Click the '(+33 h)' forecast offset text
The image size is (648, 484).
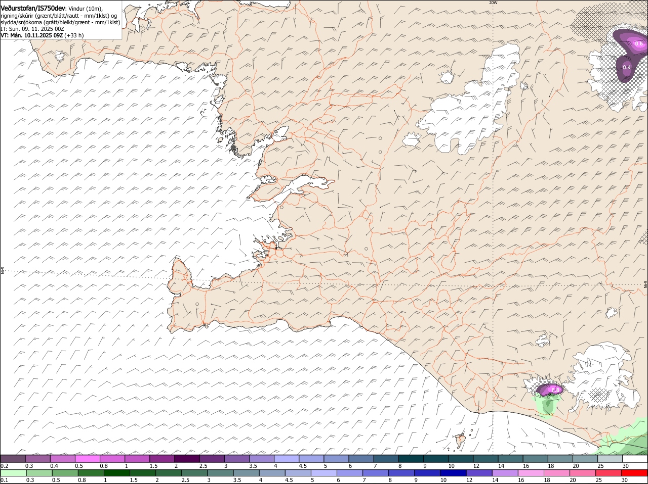click(x=74, y=35)
